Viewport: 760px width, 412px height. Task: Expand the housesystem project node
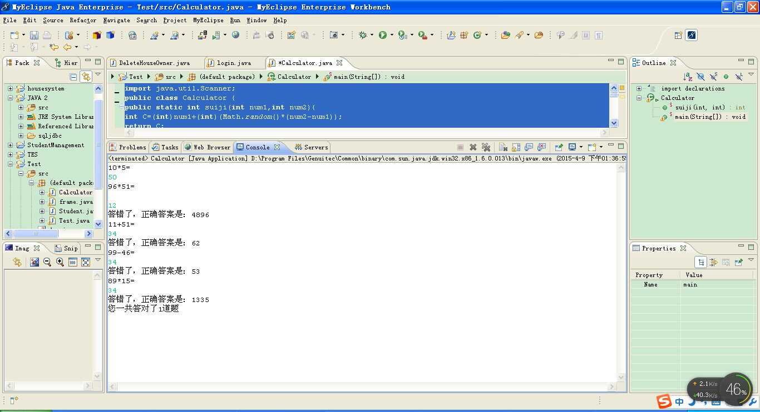10,88
